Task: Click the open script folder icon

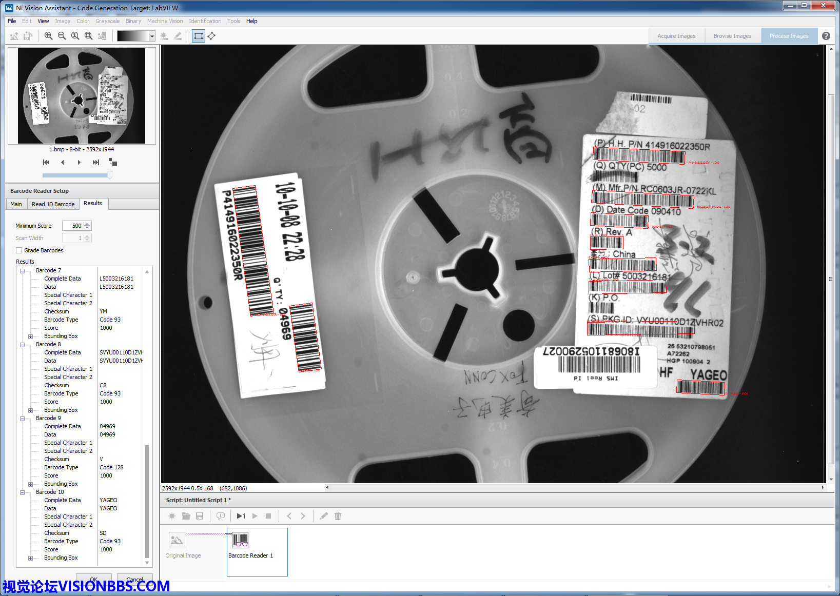Action: coord(186,516)
